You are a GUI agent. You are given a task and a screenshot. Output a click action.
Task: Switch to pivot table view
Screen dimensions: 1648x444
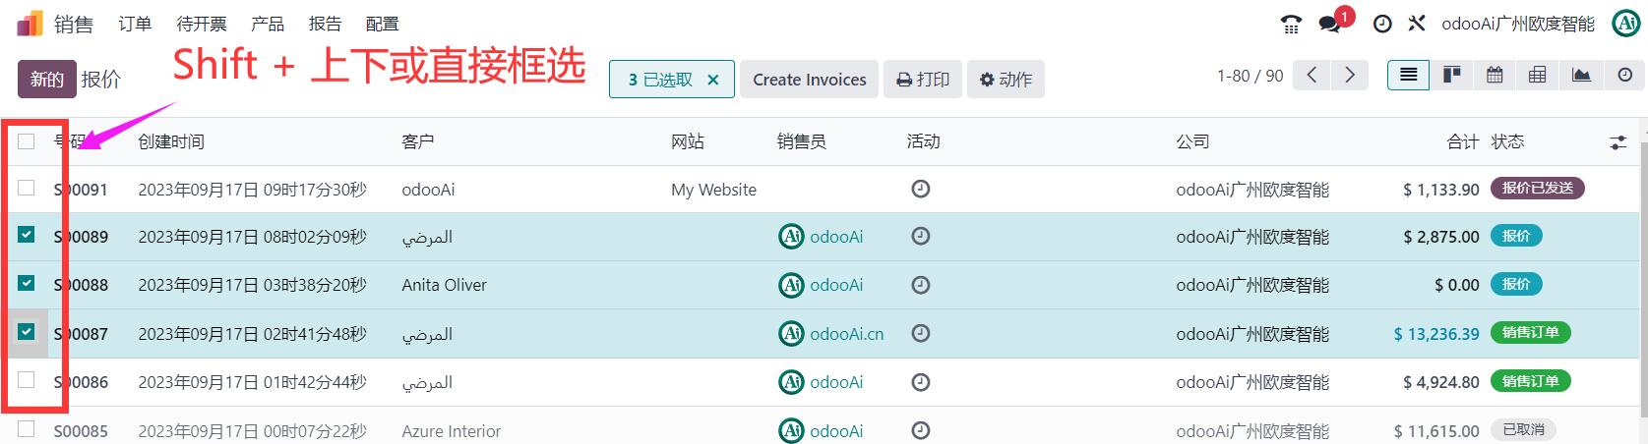(x=1538, y=75)
